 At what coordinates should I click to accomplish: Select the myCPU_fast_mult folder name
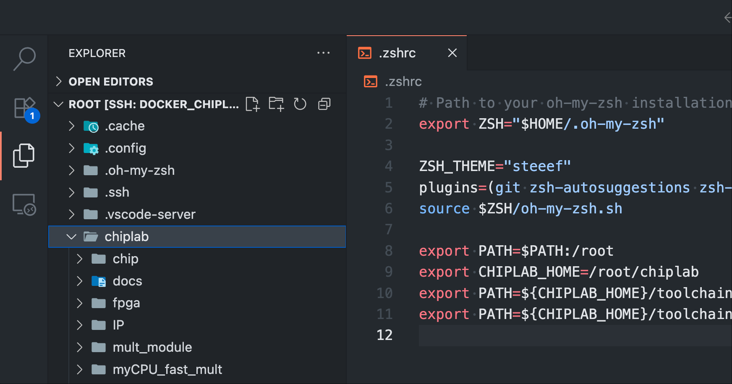tap(167, 369)
